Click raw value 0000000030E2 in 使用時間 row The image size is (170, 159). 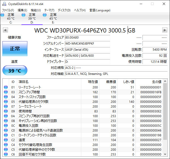[x=151, y=111]
